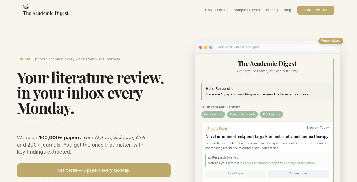Click Start Free — 5 papers every Monday
Image resolution: width=357 pixels, height=182 pixels.
coord(94,170)
